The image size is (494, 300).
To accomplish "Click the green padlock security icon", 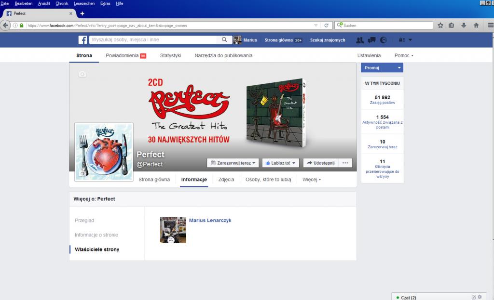I will (x=21, y=26).
